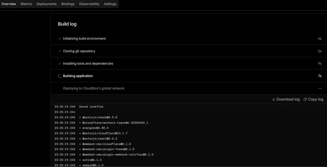This screenshot has height=167, width=327.
Task: Click the download arrow icon beside Download log
Action: point(273,99)
